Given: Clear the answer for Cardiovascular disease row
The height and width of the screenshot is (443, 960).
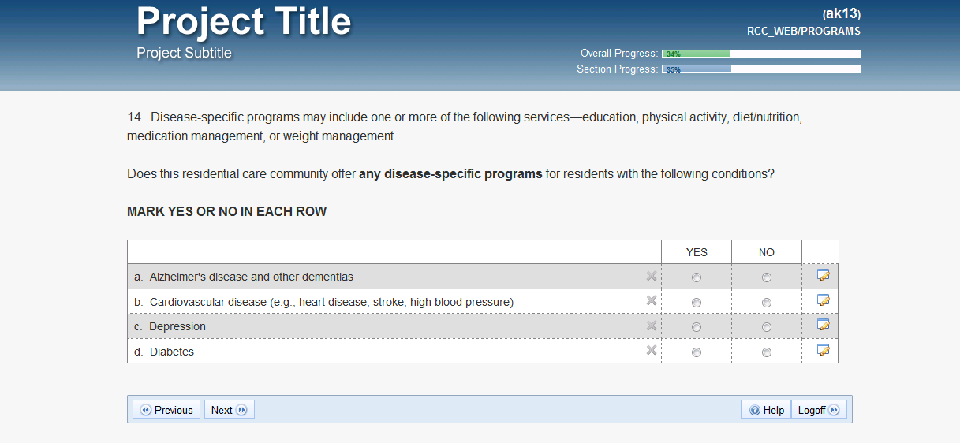Looking at the screenshot, I should 652,300.
